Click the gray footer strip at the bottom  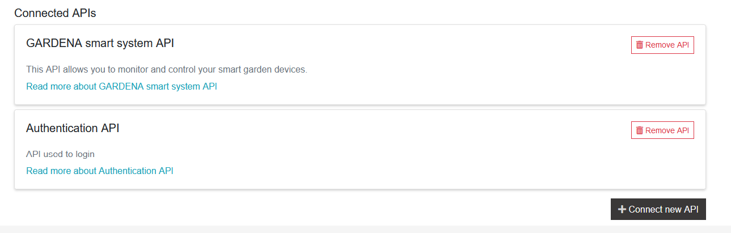tap(365, 229)
